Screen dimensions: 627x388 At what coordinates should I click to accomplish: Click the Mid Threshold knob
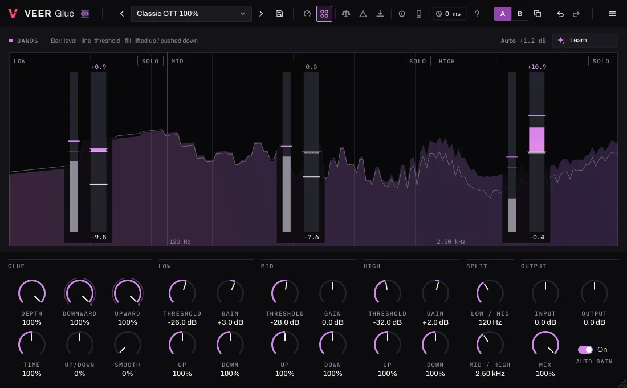click(284, 293)
